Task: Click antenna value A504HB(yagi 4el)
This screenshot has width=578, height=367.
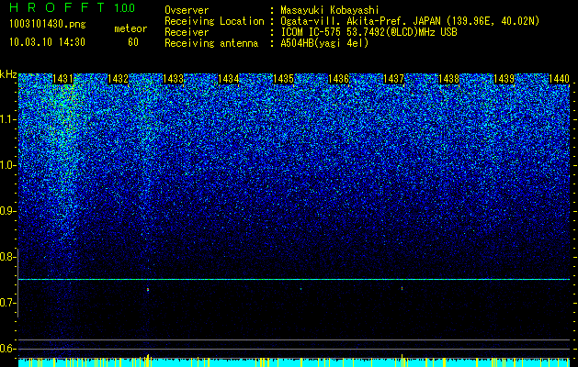Action: (324, 43)
